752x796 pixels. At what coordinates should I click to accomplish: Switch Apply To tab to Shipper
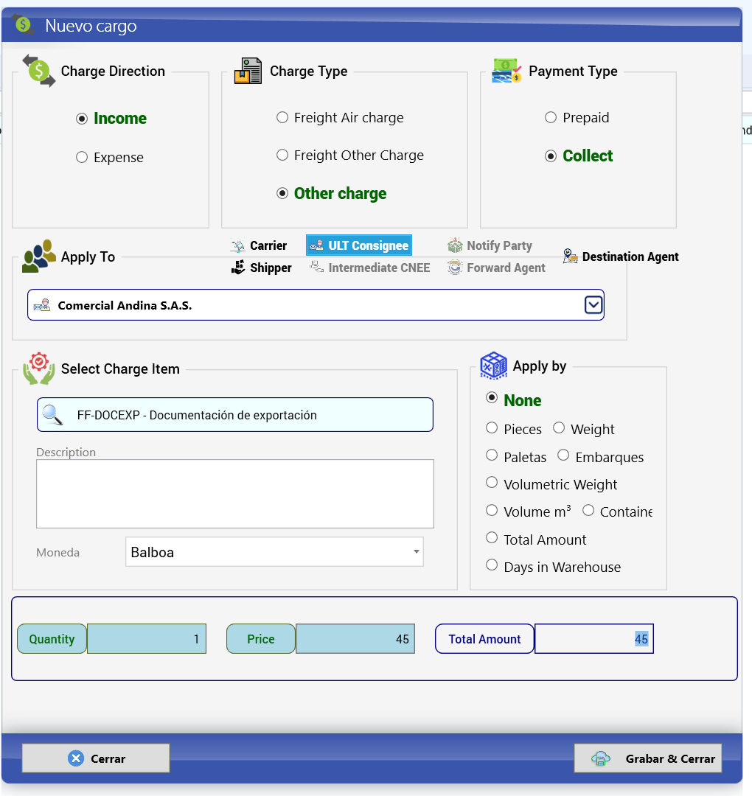tap(261, 268)
